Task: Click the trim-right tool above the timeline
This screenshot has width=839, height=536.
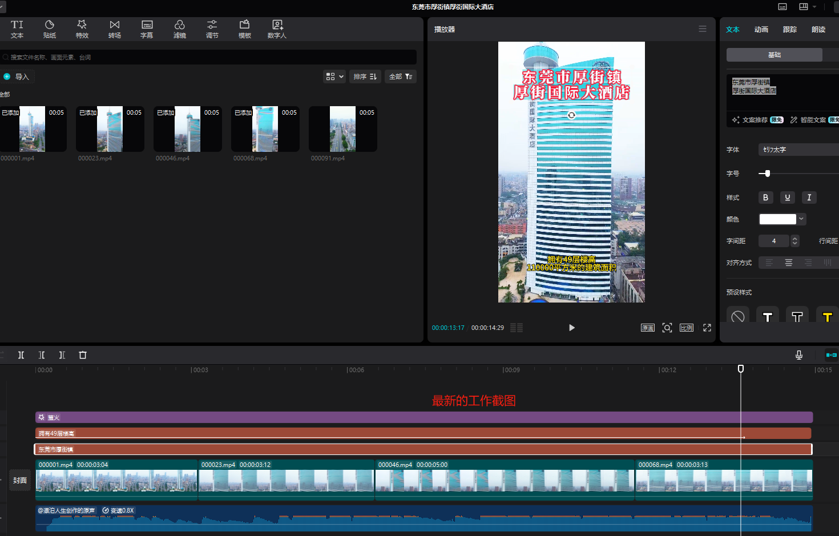Action: pos(62,355)
